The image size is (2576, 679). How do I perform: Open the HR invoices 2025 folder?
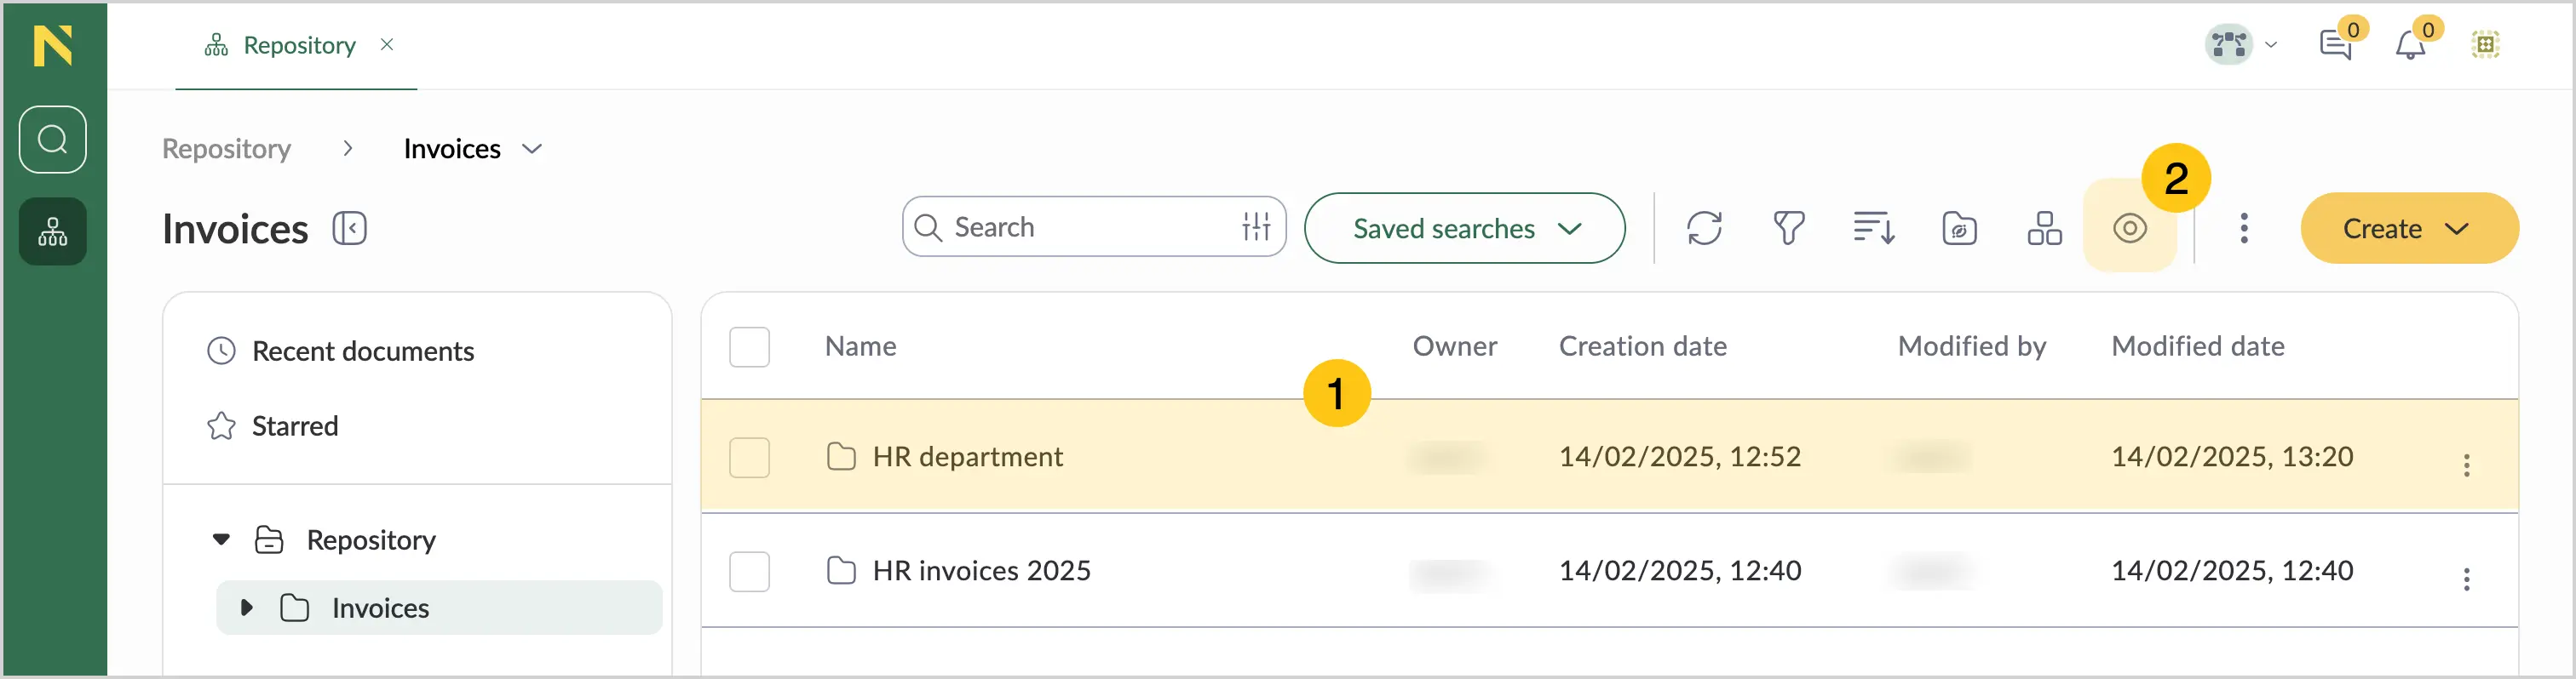(981, 571)
